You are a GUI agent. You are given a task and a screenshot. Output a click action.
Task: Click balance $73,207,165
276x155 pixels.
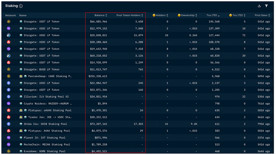pos(98,124)
